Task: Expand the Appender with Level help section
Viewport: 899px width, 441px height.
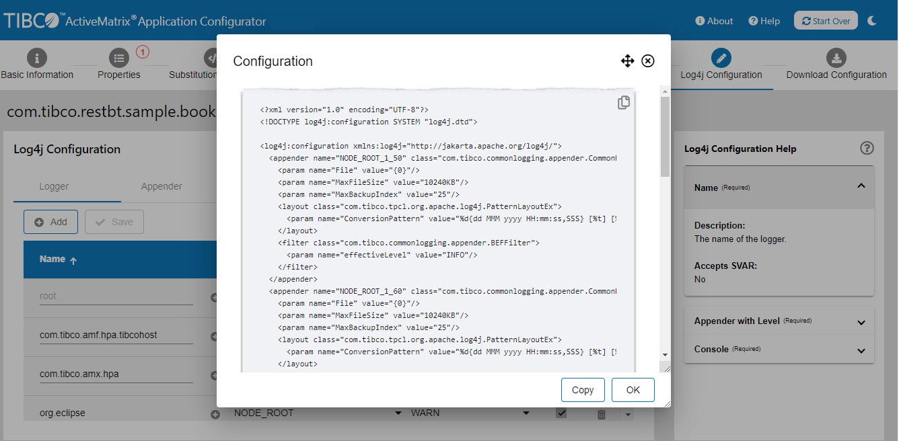Action: [861, 322]
